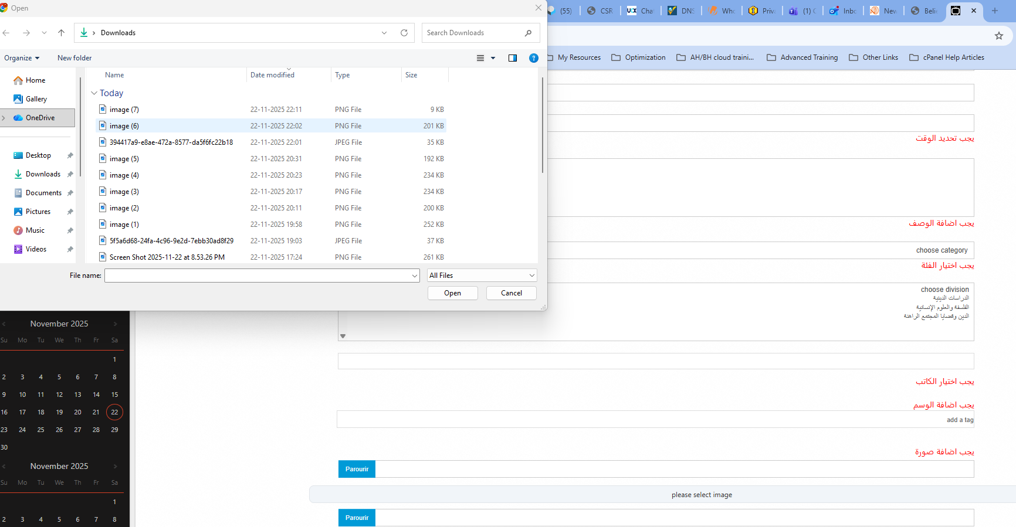Click the Pictures pin icon
The image size is (1016, 527).
pyautogui.click(x=70, y=212)
